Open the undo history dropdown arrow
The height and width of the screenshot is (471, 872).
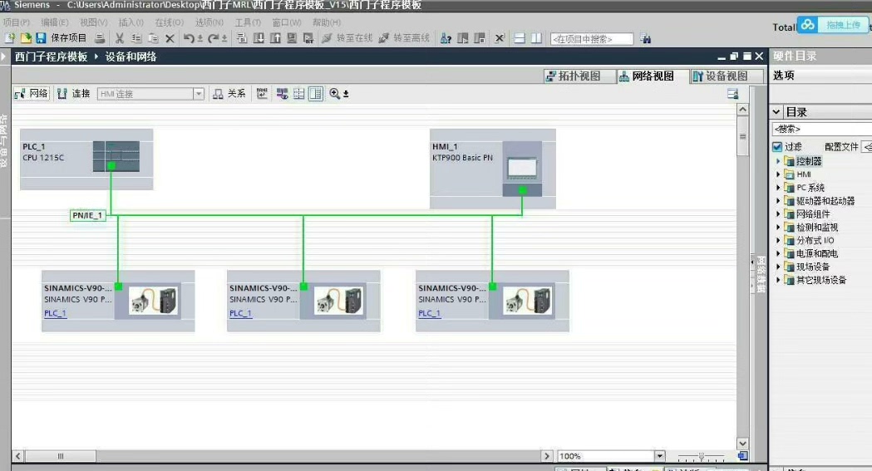pos(200,39)
